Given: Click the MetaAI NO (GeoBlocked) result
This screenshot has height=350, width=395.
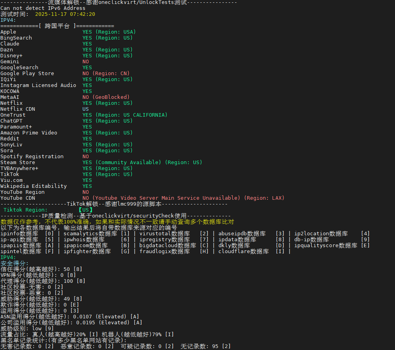Looking at the screenshot, I should (x=106, y=97).
